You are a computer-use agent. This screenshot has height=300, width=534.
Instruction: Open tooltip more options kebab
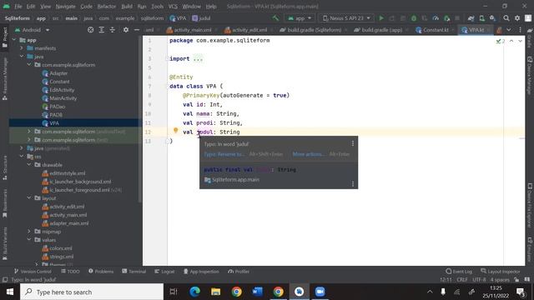click(x=353, y=143)
